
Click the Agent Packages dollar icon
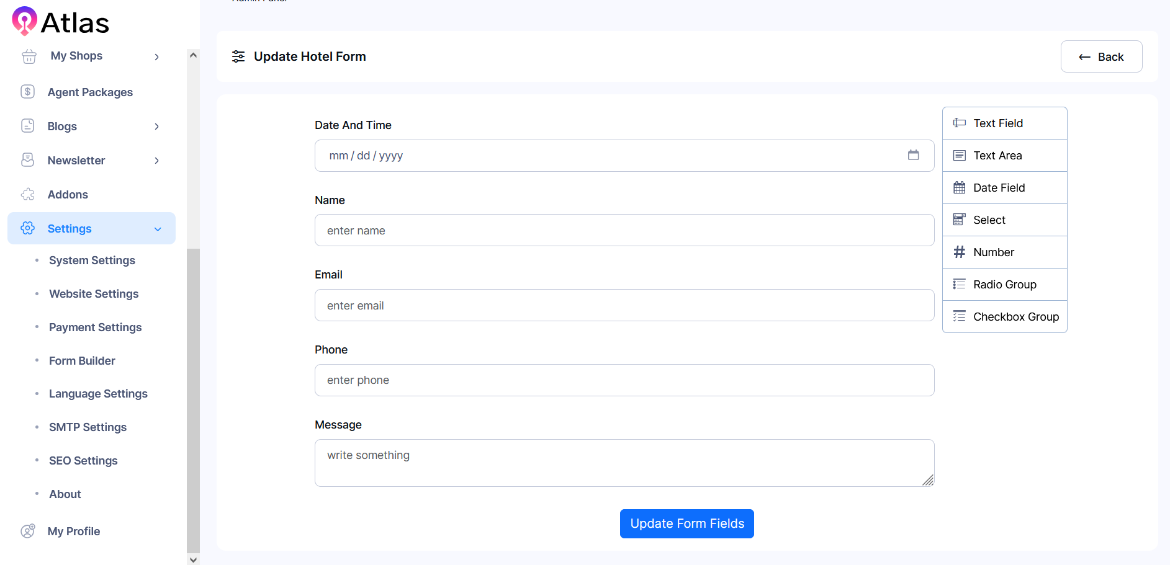point(28,92)
